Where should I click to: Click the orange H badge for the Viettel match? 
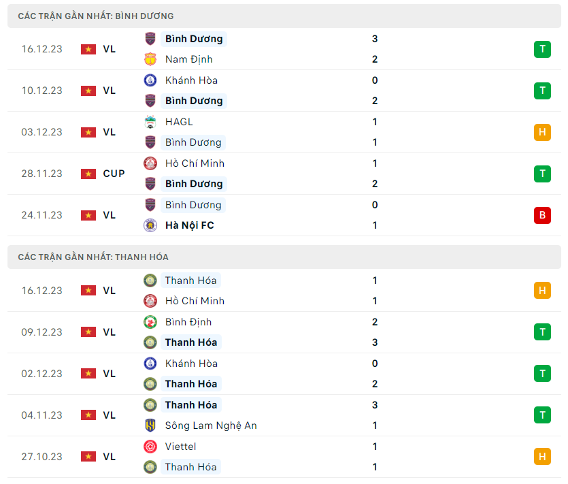point(542,457)
